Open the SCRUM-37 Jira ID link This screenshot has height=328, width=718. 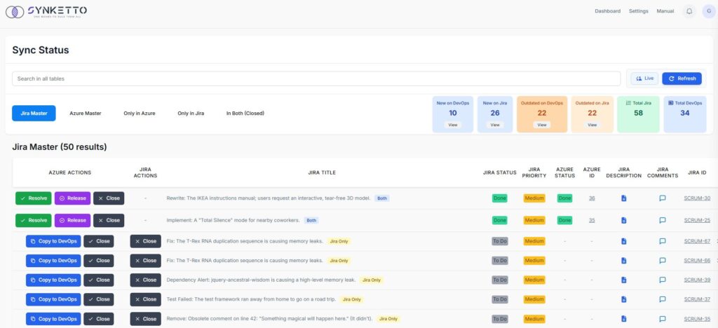coord(696,299)
